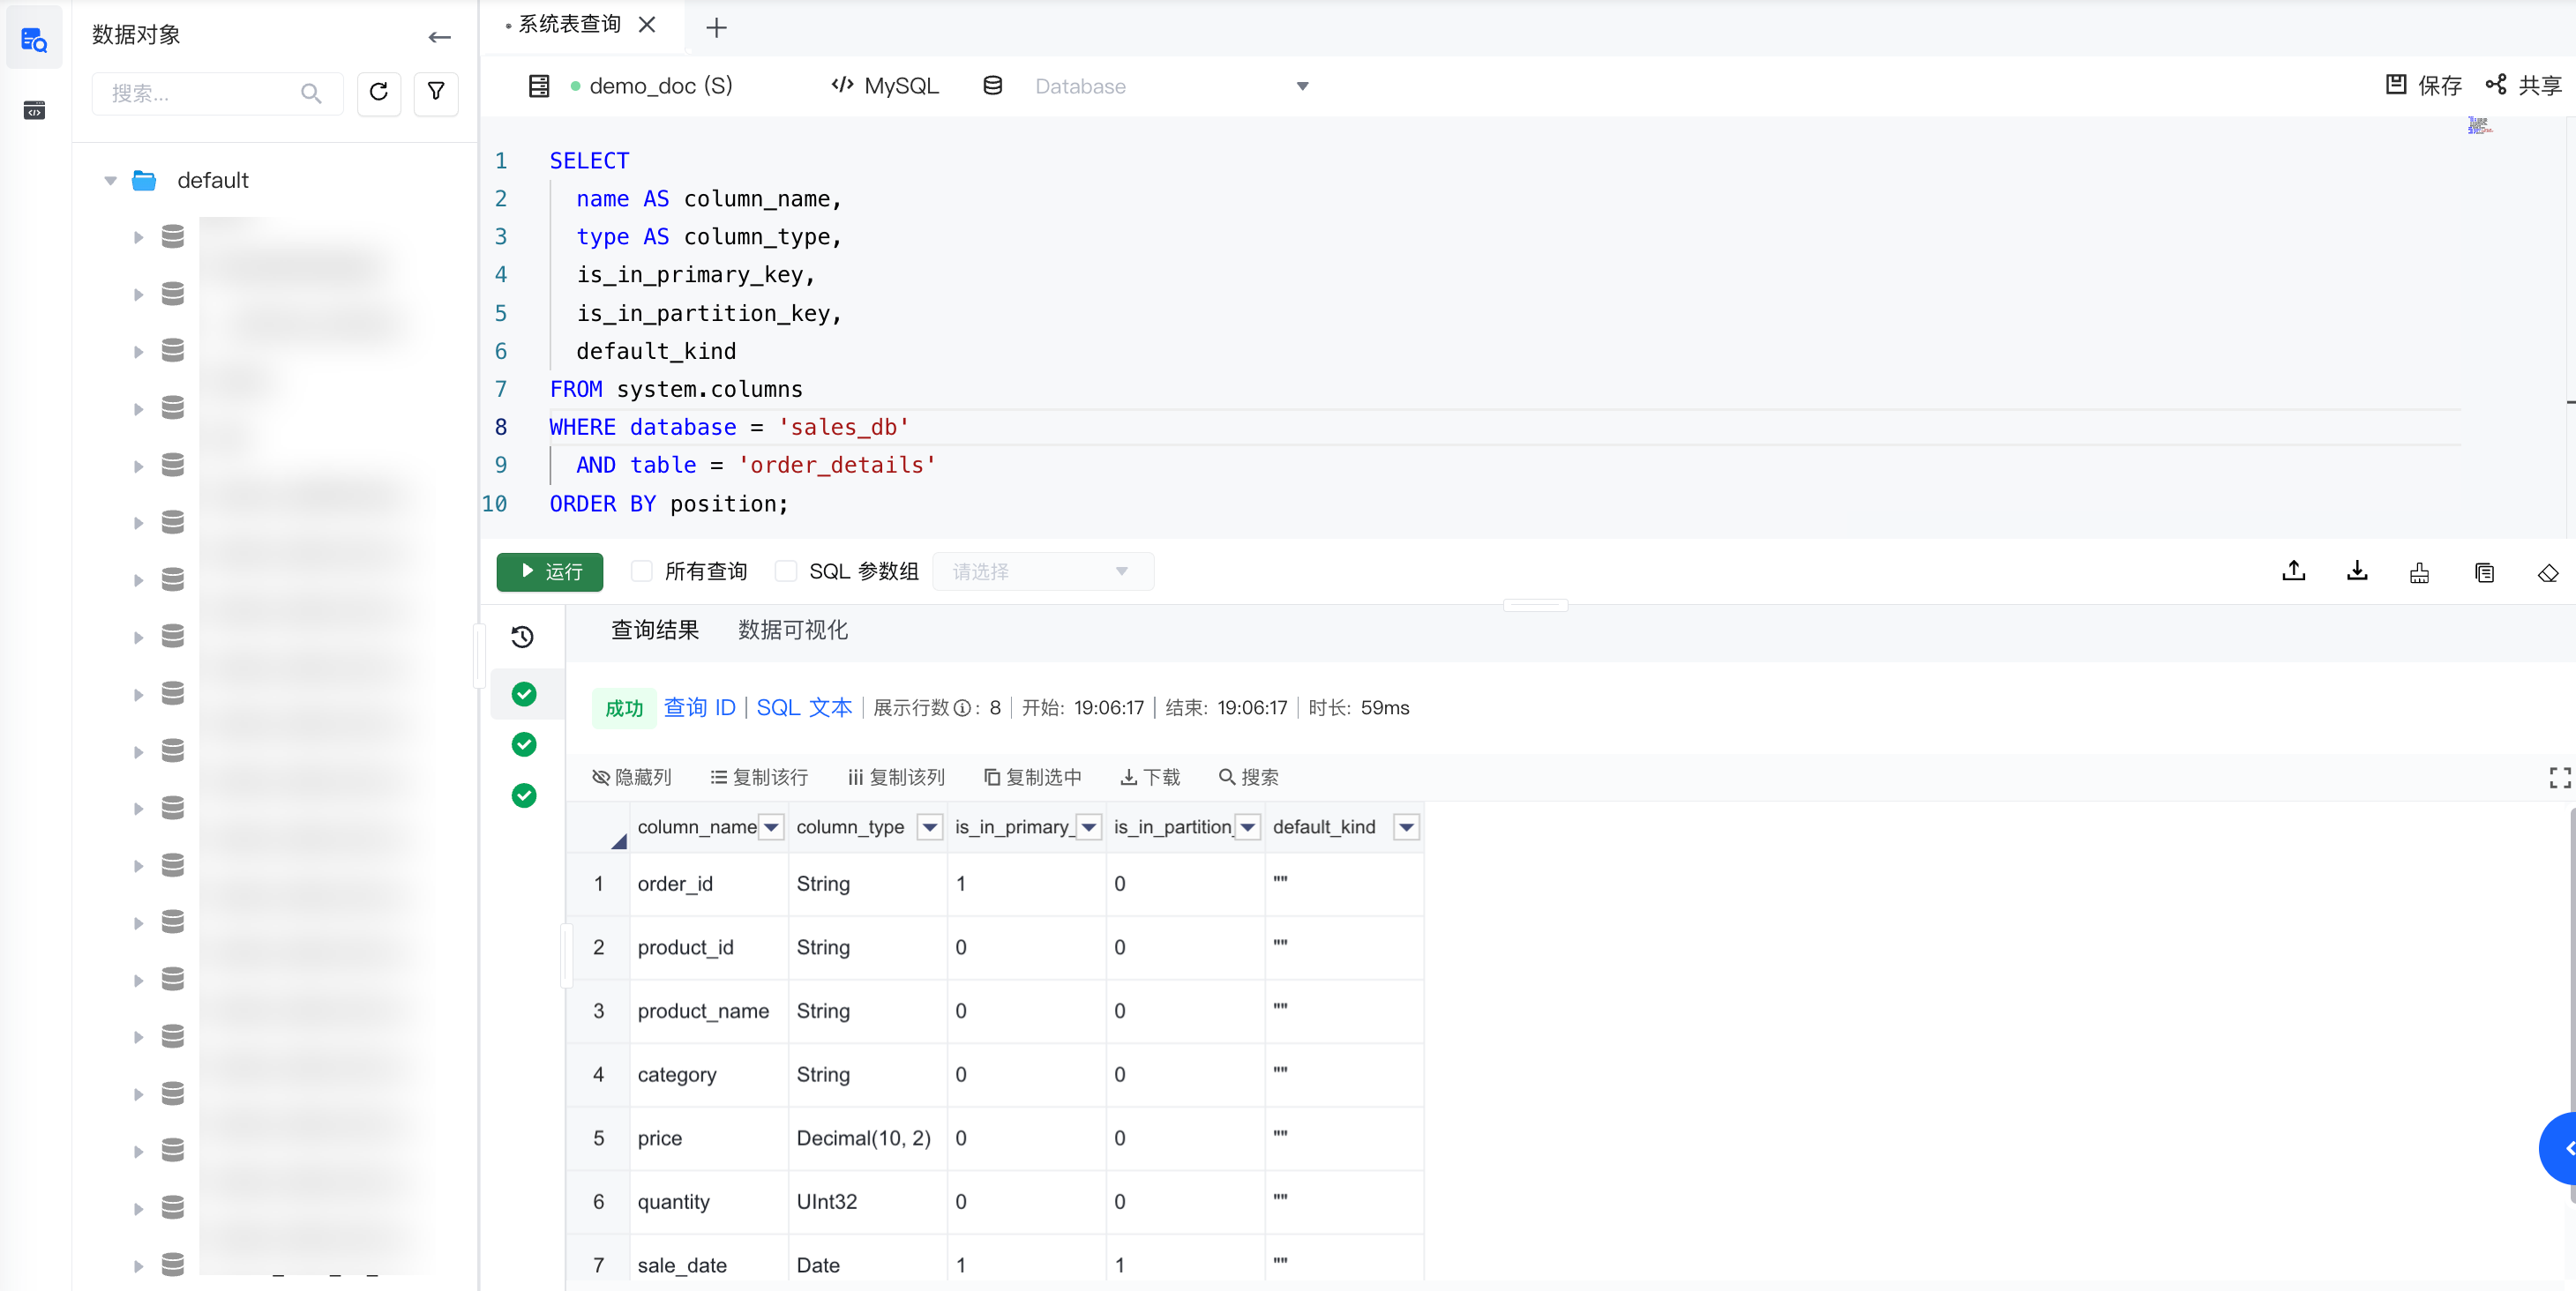Expand results table to fullscreen
Screen dimensions: 2576x1291
pyautogui.click(x=2559, y=778)
